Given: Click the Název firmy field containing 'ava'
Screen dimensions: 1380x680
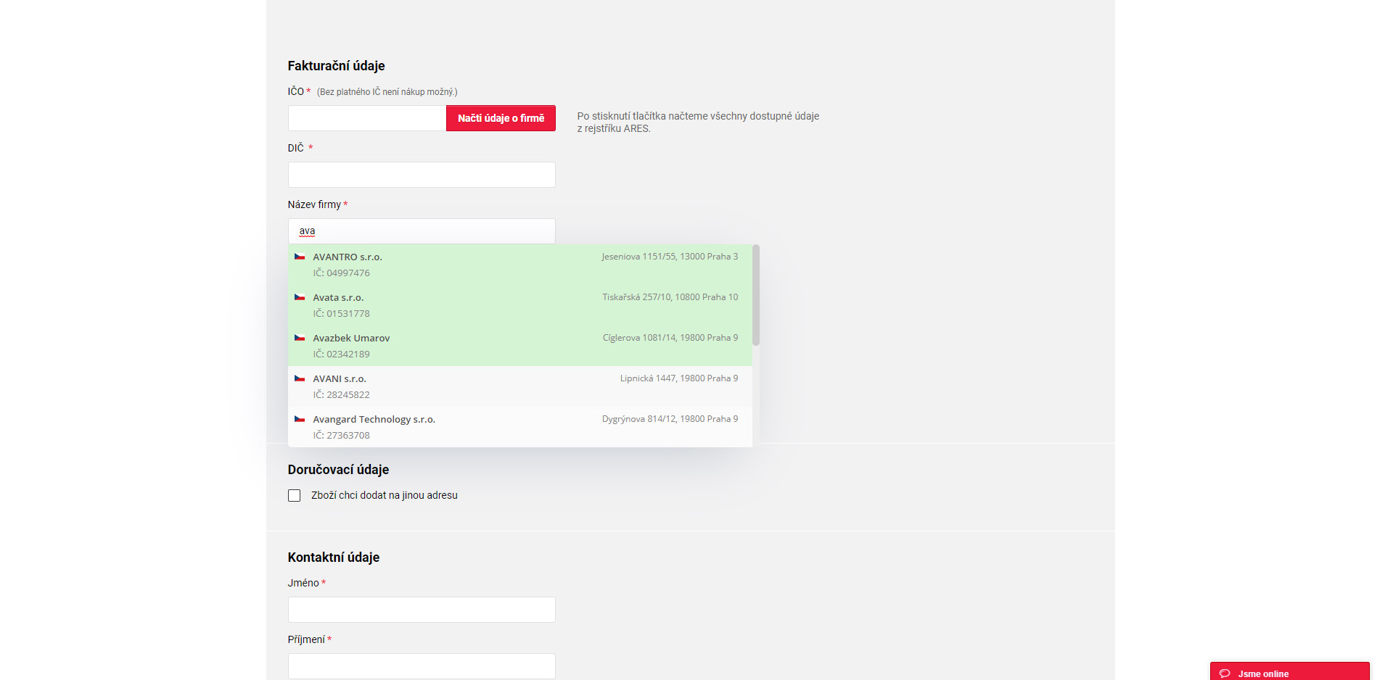Looking at the screenshot, I should pos(422,231).
